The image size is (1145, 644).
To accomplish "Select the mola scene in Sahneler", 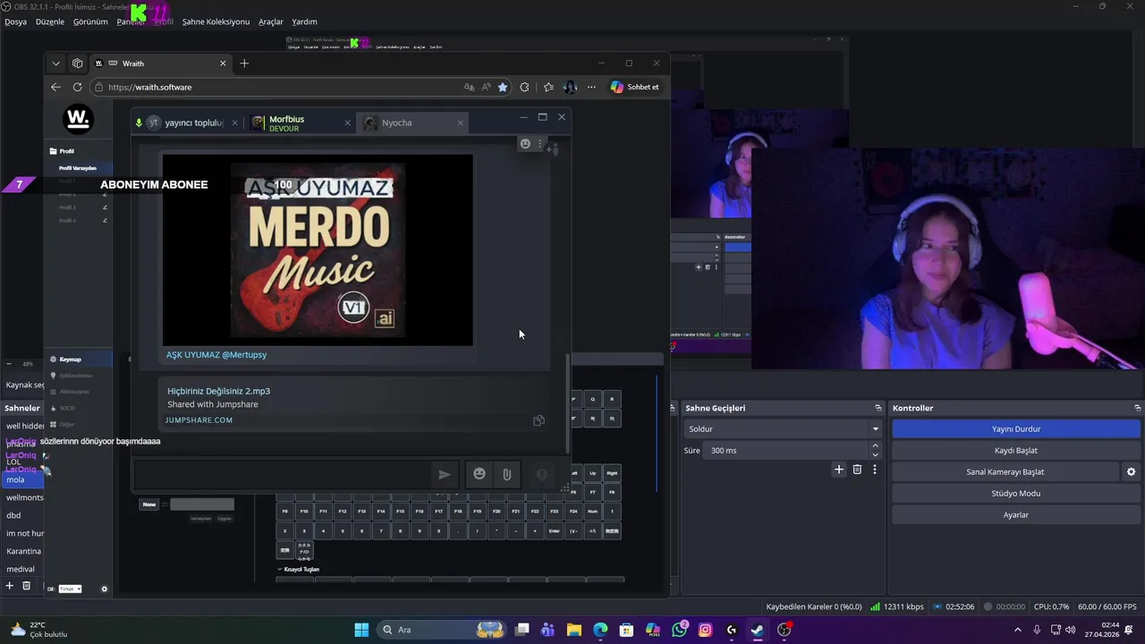I will tap(23, 479).
